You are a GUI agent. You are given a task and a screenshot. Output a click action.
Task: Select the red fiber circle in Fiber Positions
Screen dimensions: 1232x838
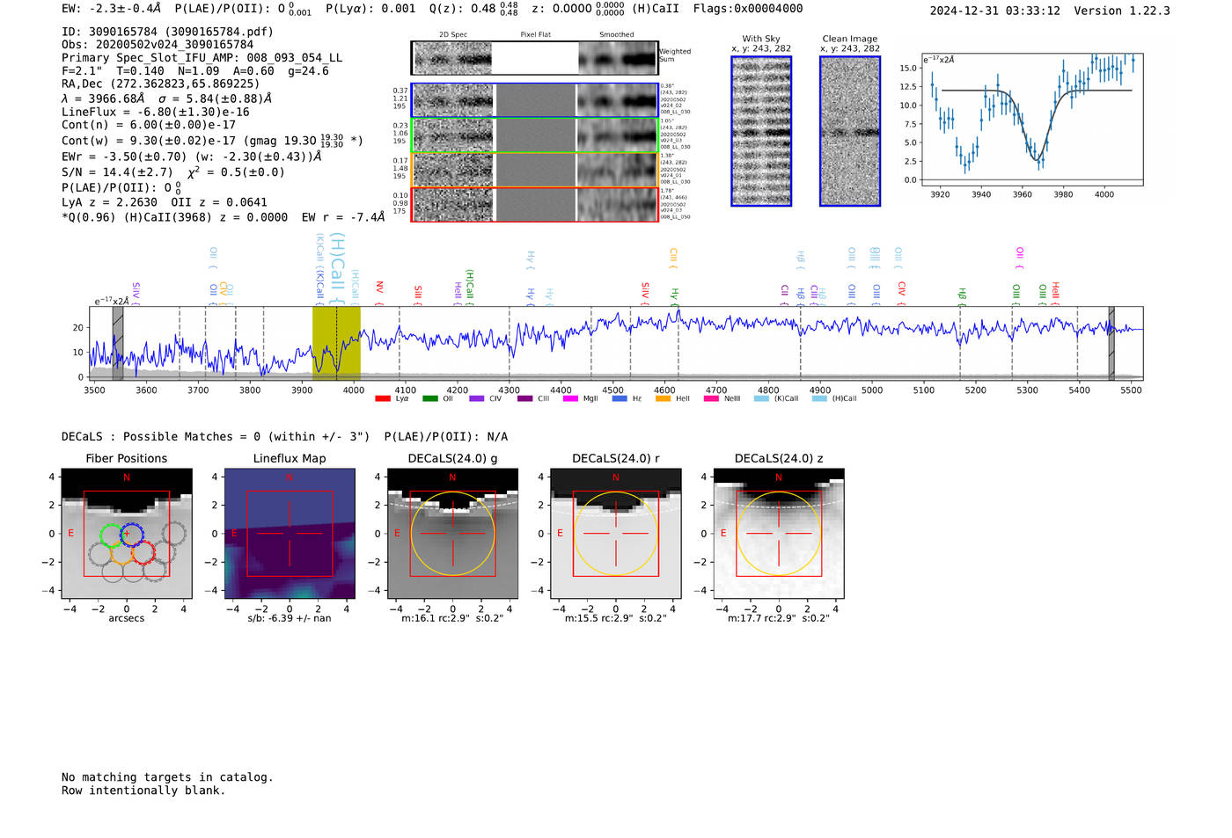pyautogui.click(x=143, y=552)
